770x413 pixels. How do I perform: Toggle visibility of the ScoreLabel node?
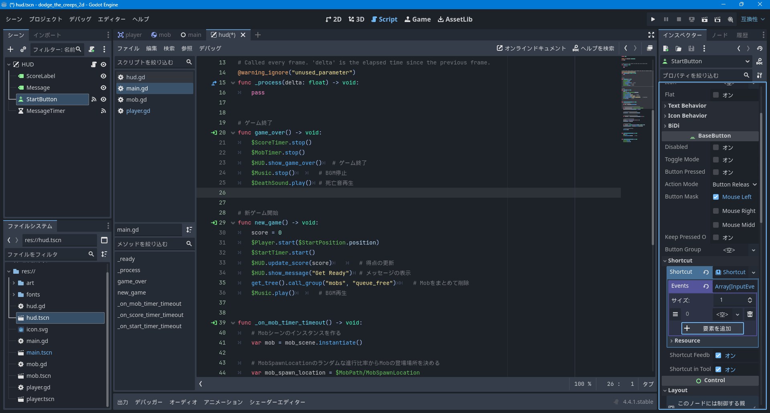point(103,76)
